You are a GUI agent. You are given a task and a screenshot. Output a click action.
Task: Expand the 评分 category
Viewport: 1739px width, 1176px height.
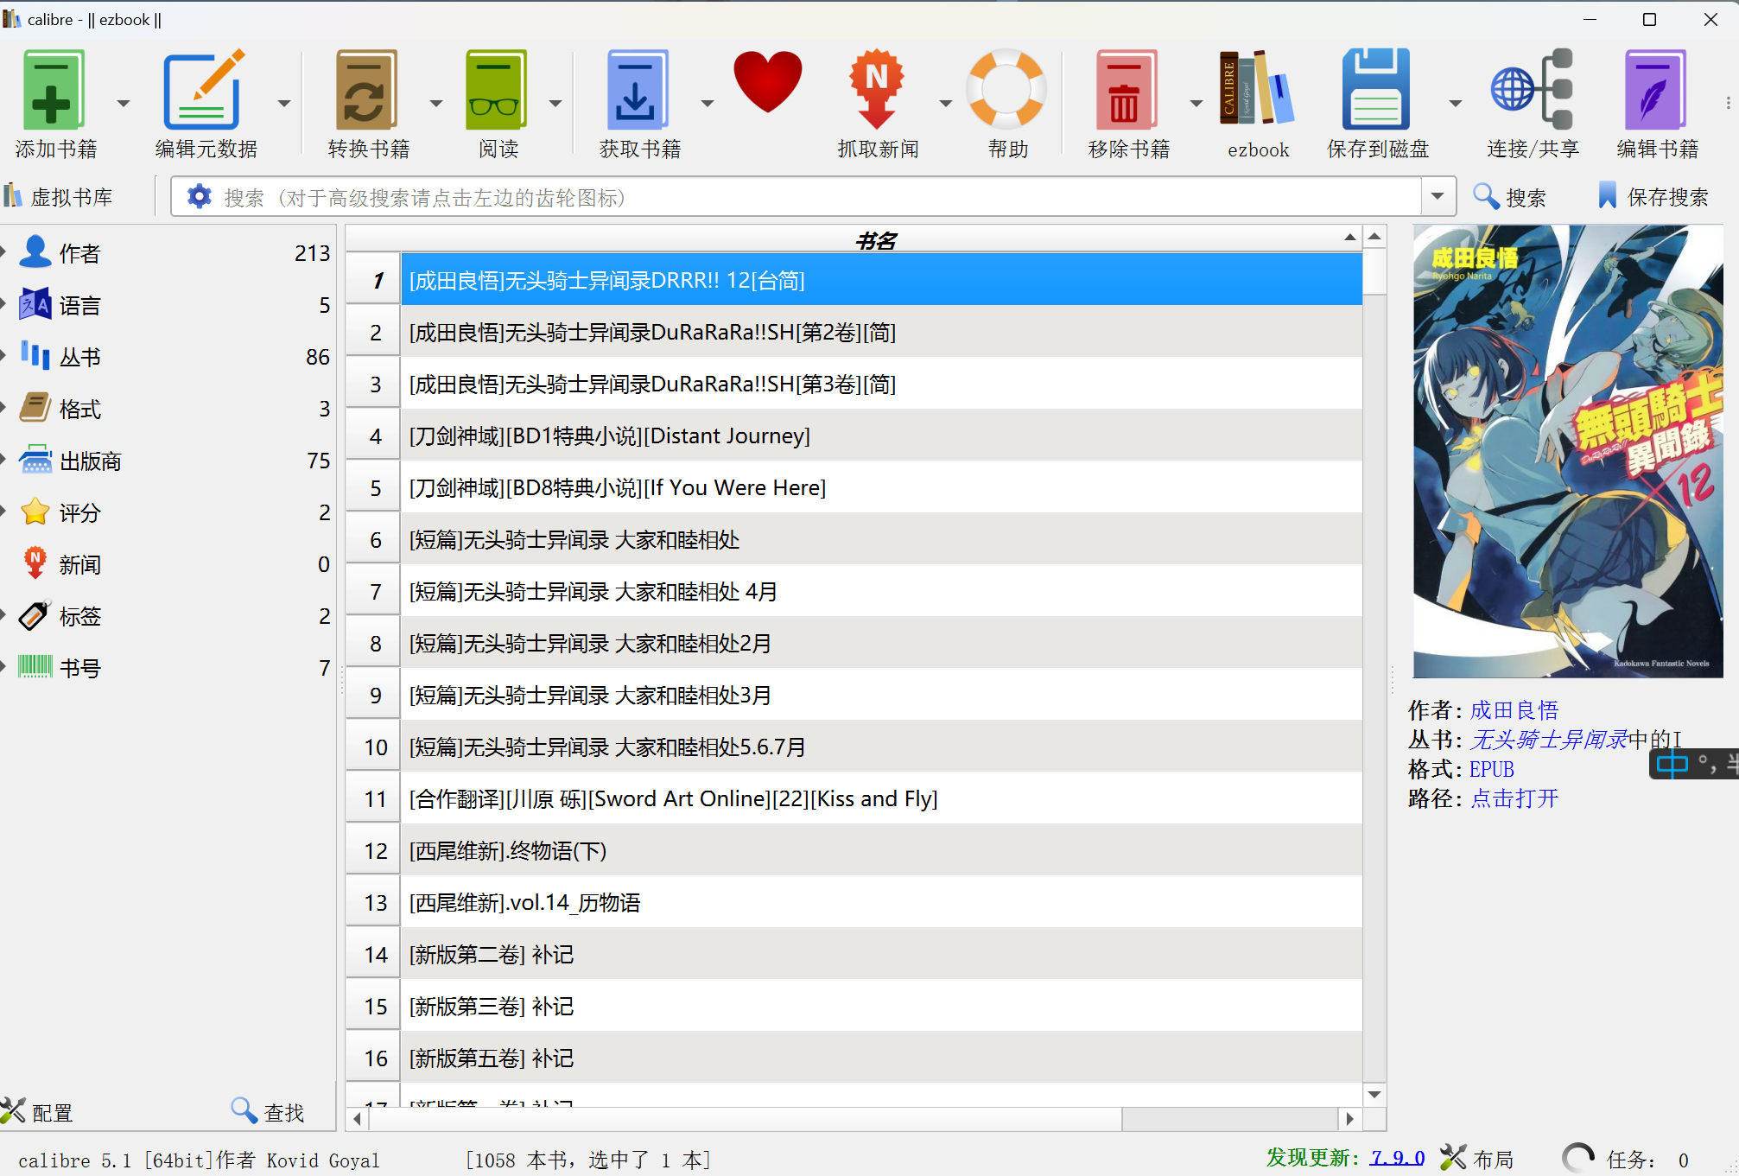(3, 512)
